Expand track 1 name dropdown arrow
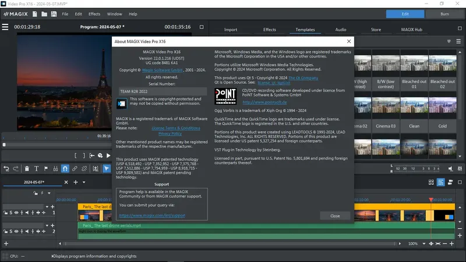The image size is (466, 262). (x=47, y=207)
